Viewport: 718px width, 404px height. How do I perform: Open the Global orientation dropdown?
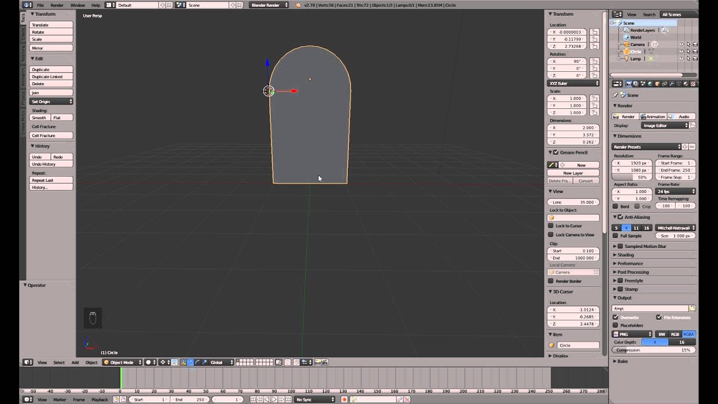pyautogui.click(x=221, y=362)
